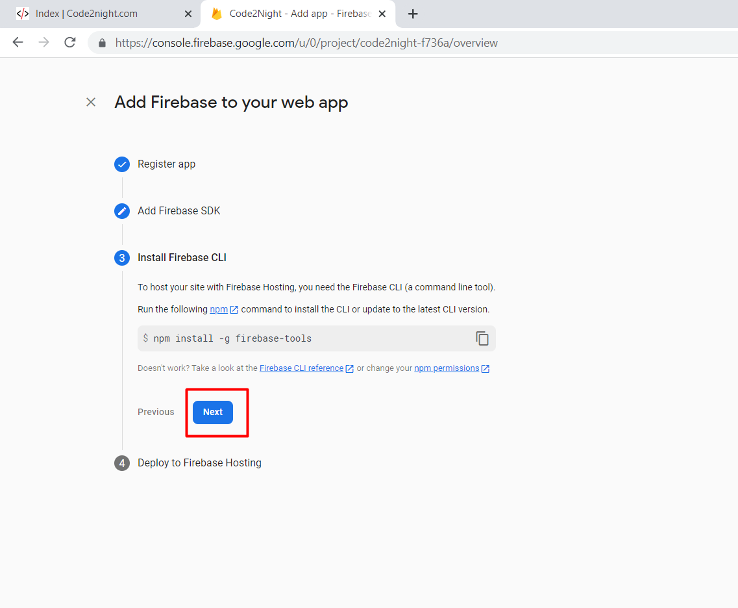
Task: Close the Index Code2night.com tab
Action: point(188,14)
